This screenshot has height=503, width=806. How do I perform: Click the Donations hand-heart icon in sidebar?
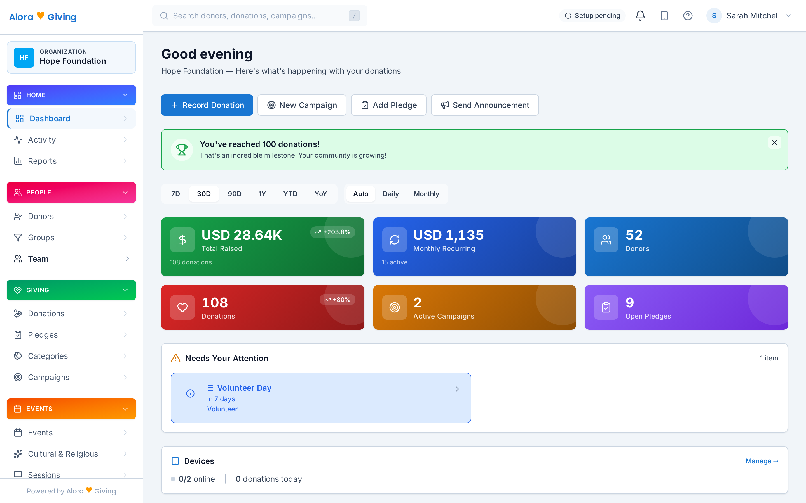pyautogui.click(x=18, y=313)
